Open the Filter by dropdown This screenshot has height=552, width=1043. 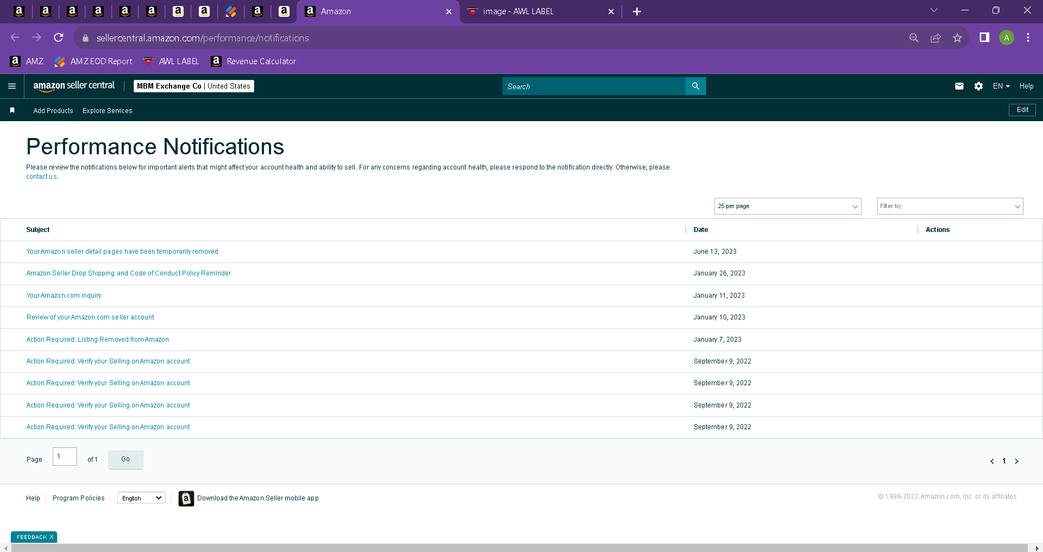[x=950, y=206]
